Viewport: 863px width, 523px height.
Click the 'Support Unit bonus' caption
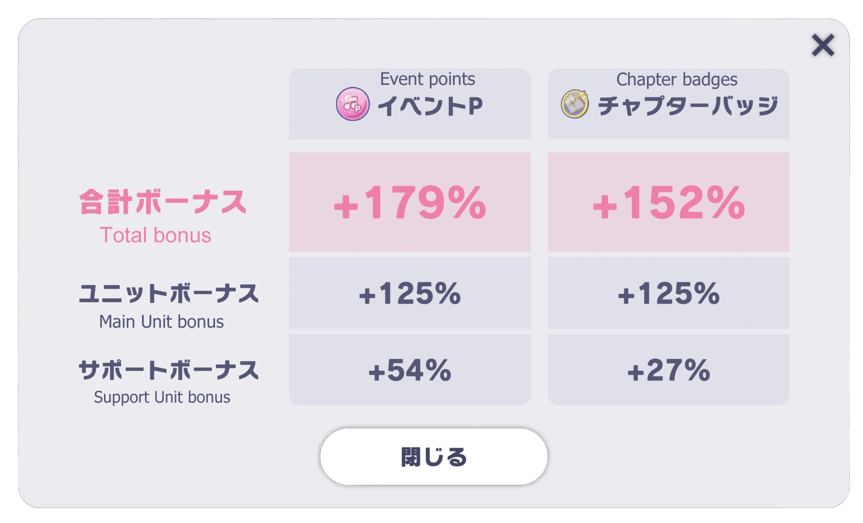[162, 397]
